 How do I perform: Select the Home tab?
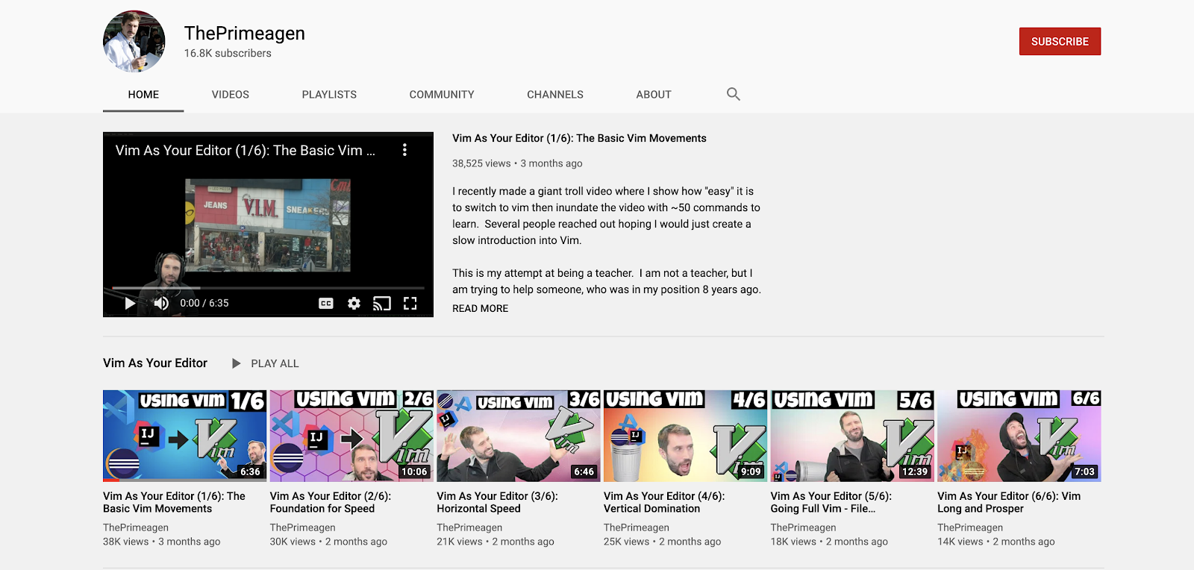(143, 95)
